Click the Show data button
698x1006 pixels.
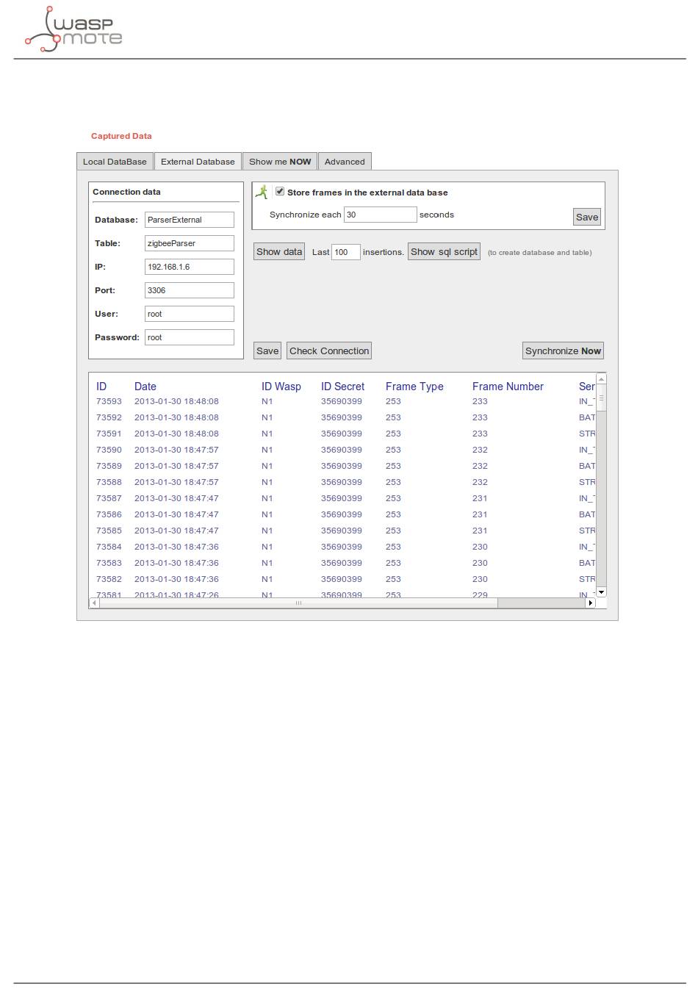[279, 252]
